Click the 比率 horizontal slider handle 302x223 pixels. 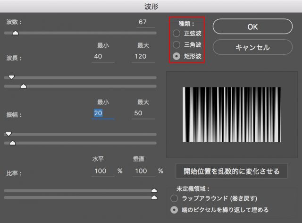[x=154, y=190]
